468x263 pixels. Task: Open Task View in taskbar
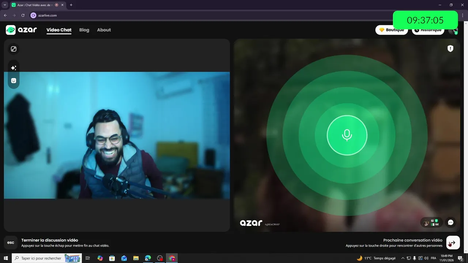click(88, 258)
